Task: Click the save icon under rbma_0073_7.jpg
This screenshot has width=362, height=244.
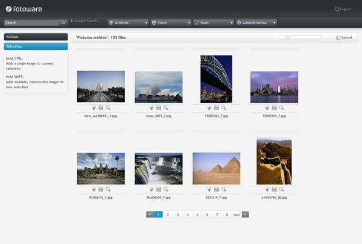Action: click(x=159, y=108)
